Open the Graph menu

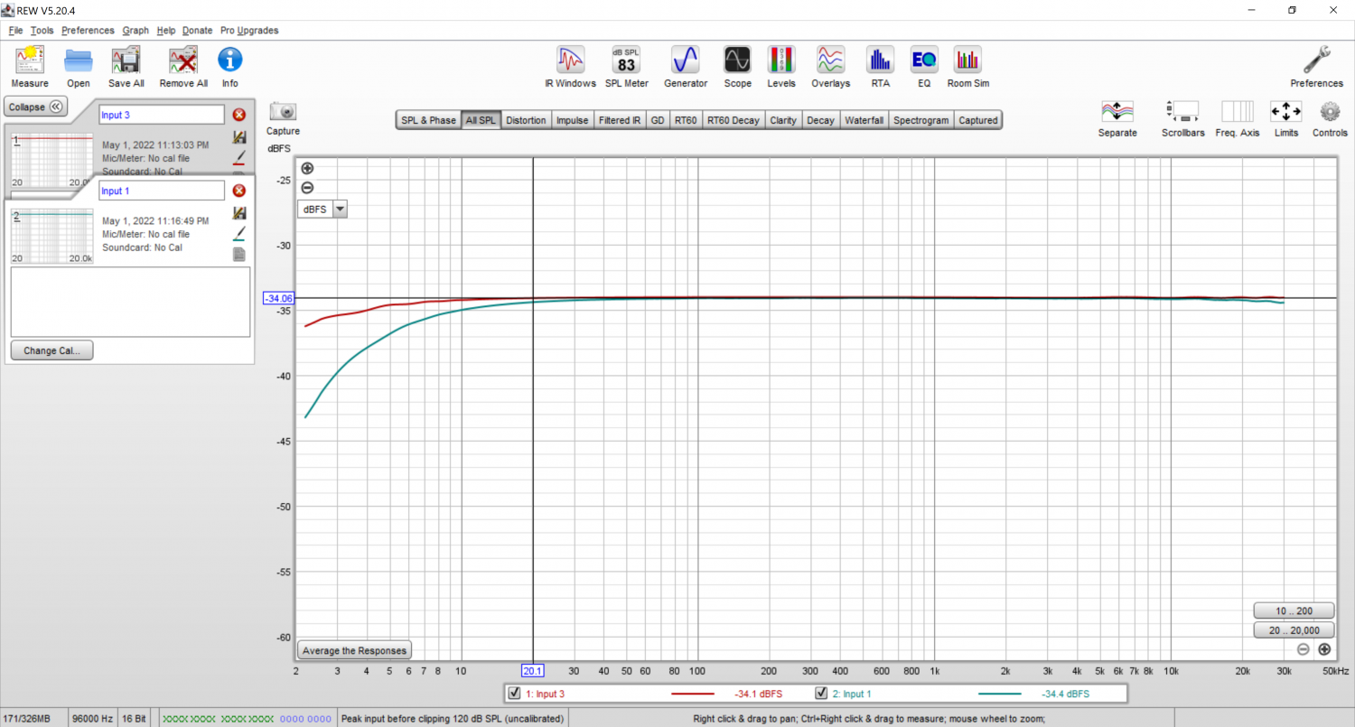click(135, 30)
